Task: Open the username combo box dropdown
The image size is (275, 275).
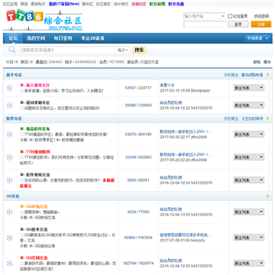Action: point(223,16)
